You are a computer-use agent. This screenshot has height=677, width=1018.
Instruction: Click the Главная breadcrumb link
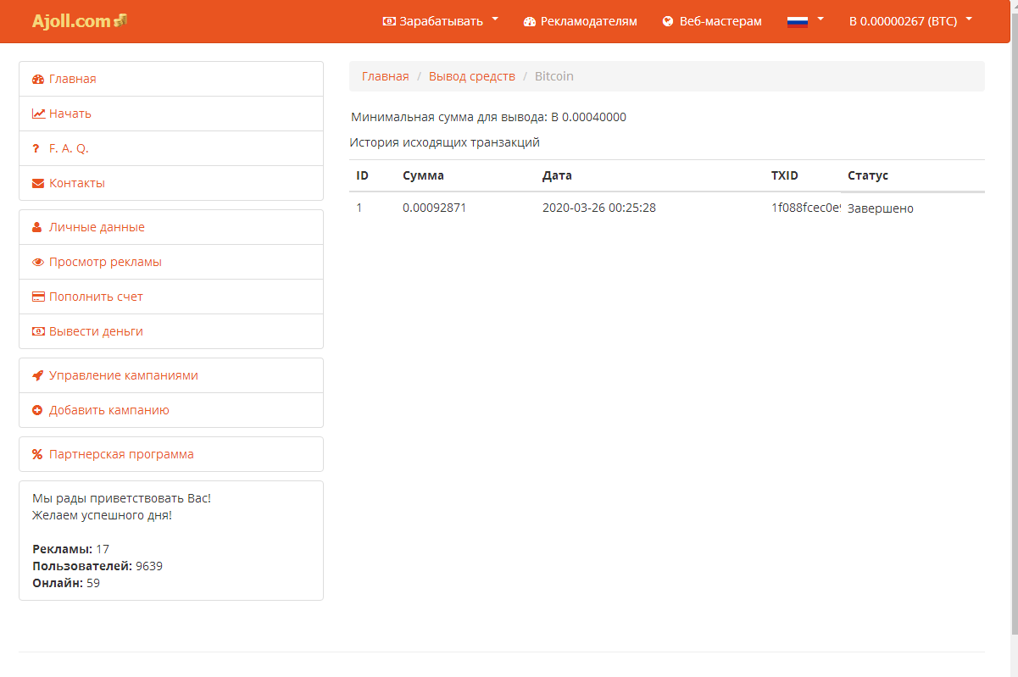(x=386, y=76)
